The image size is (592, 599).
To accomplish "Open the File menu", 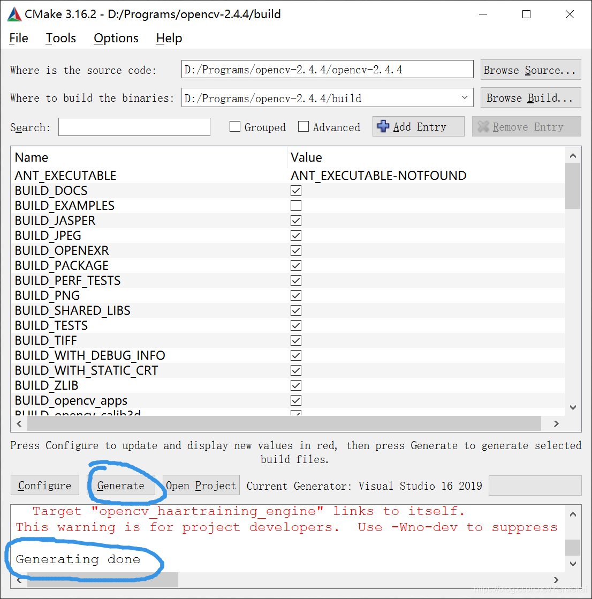I will tap(19, 38).
